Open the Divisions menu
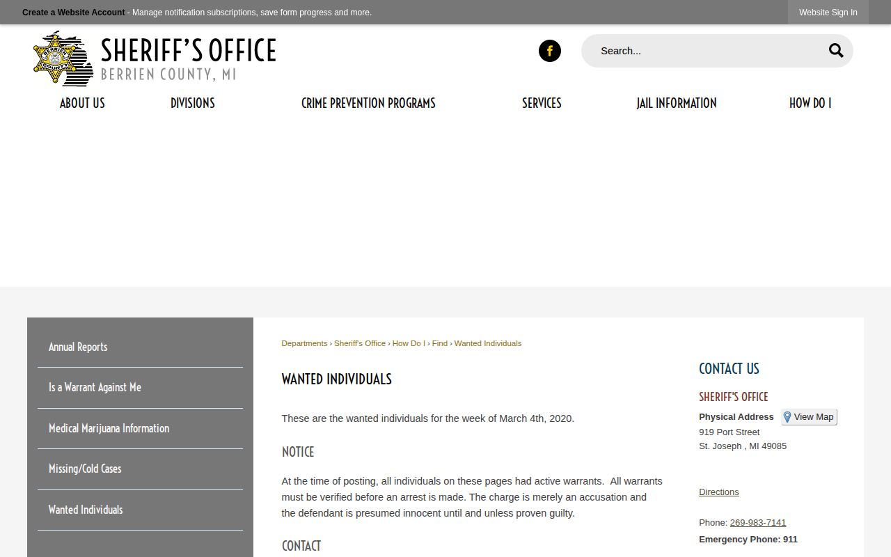 click(x=193, y=103)
